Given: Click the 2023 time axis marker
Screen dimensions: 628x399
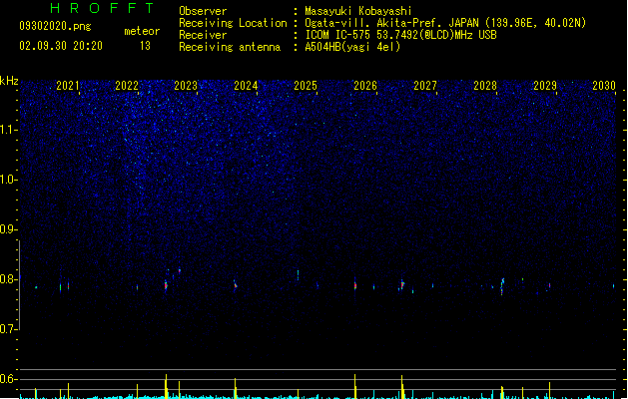Looking at the screenshot, I should pyautogui.click(x=186, y=86).
